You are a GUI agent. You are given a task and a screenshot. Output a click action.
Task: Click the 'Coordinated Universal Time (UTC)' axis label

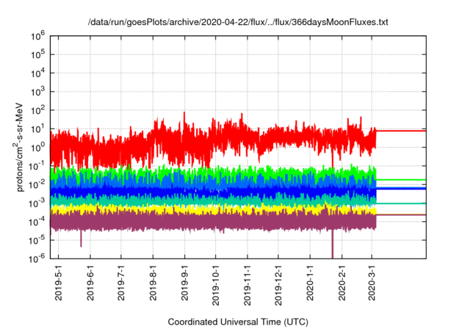[238, 322]
